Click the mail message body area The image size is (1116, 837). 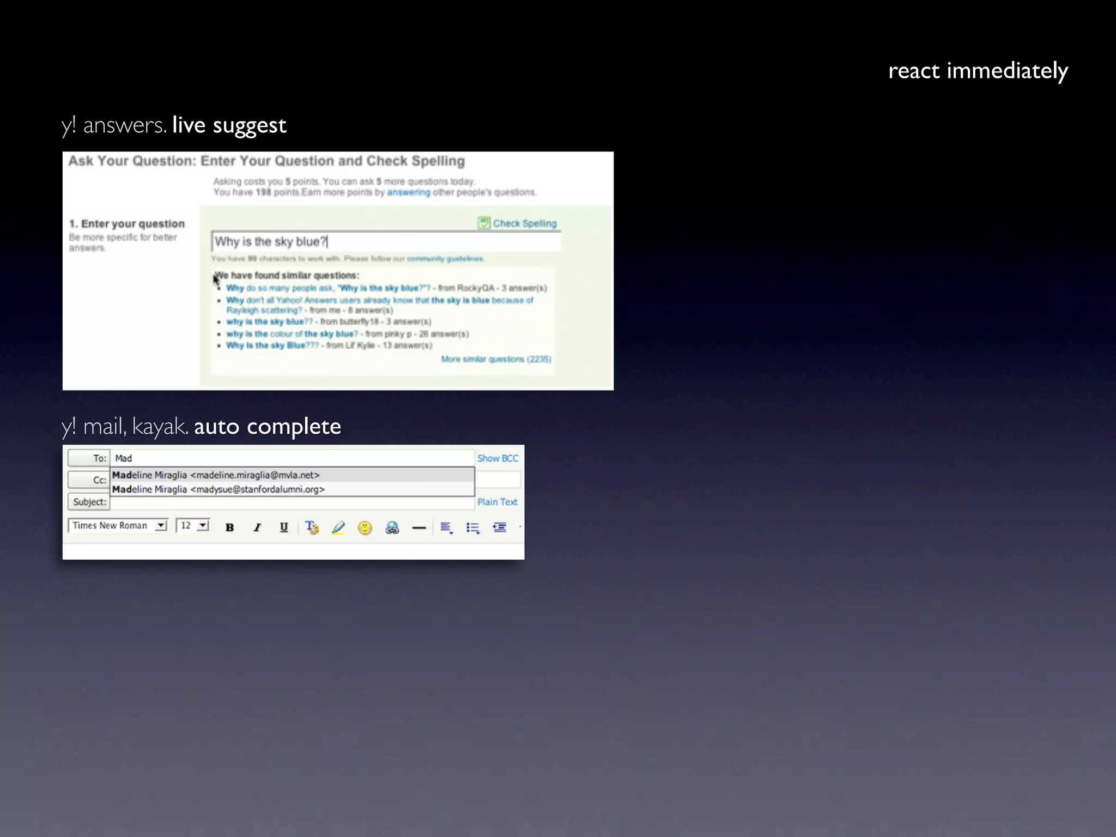tap(293, 551)
